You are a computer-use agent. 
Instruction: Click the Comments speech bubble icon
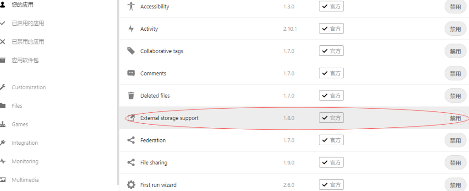(131, 73)
